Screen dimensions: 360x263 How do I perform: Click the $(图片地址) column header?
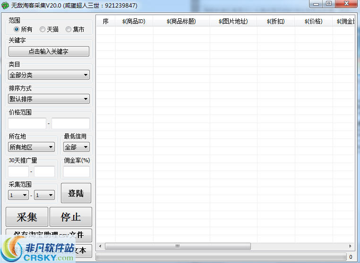pyautogui.click(x=233, y=21)
